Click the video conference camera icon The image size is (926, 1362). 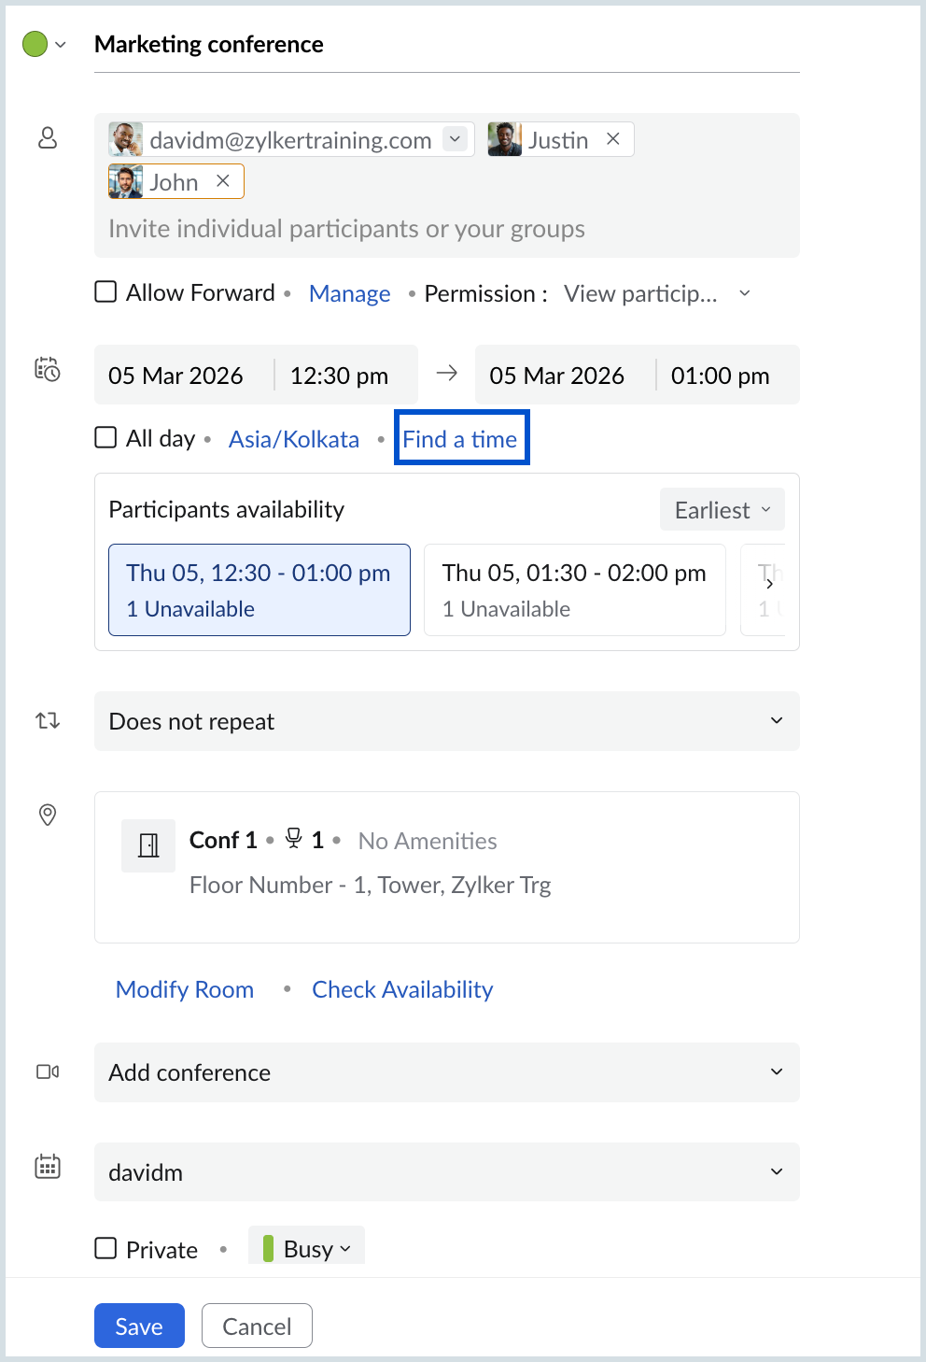click(48, 1071)
